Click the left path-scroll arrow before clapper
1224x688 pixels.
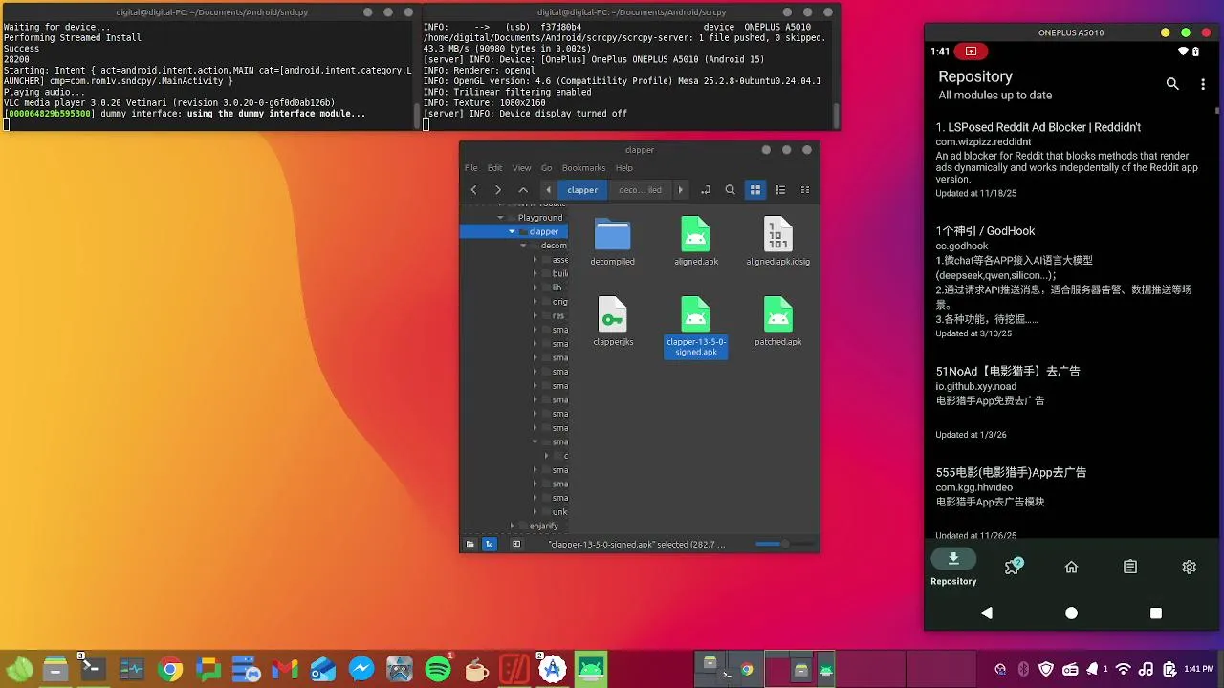pyautogui.click(x=548, y=190)
